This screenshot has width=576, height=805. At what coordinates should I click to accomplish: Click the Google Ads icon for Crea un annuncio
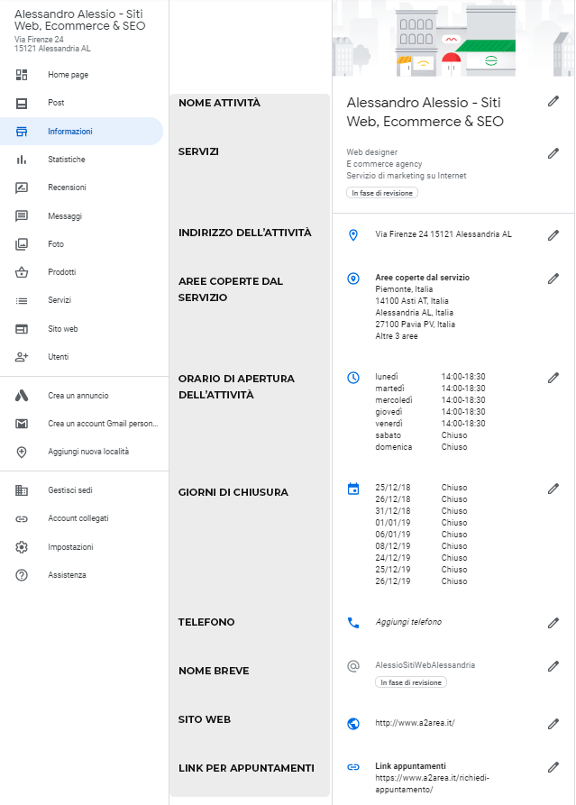(x=22, y=396)
